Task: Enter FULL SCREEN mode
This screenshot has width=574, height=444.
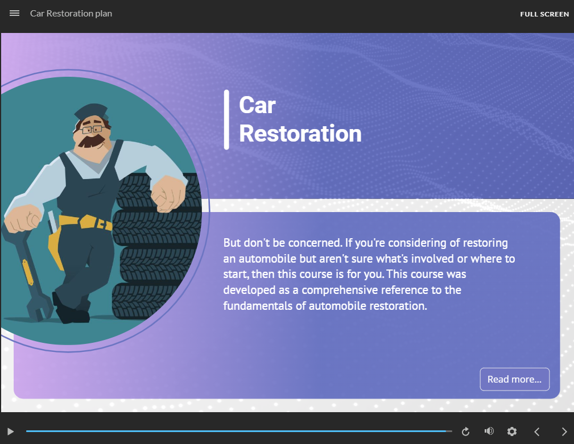Action: point(544,14)
